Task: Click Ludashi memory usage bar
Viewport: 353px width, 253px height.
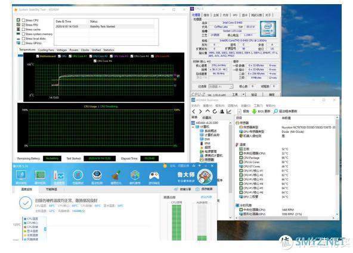Action: 202,223
